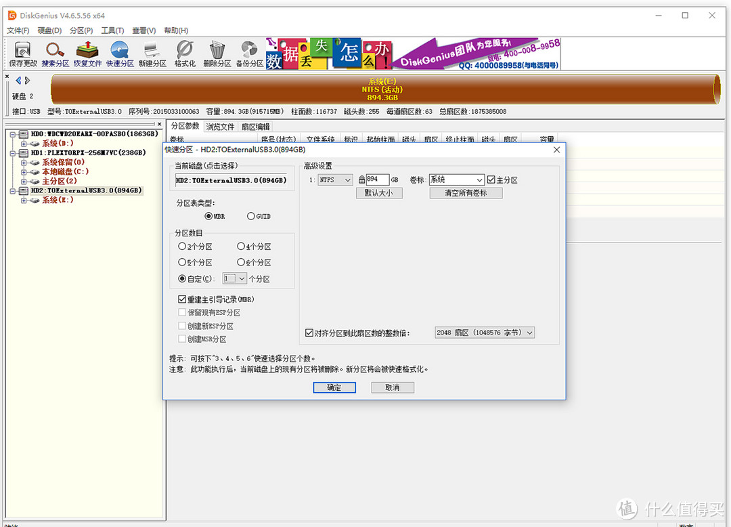Image resolution: width=731 pixels, height=527 pixels.
Task: Open the custom partition count dropdown
Action: (242, 278)
